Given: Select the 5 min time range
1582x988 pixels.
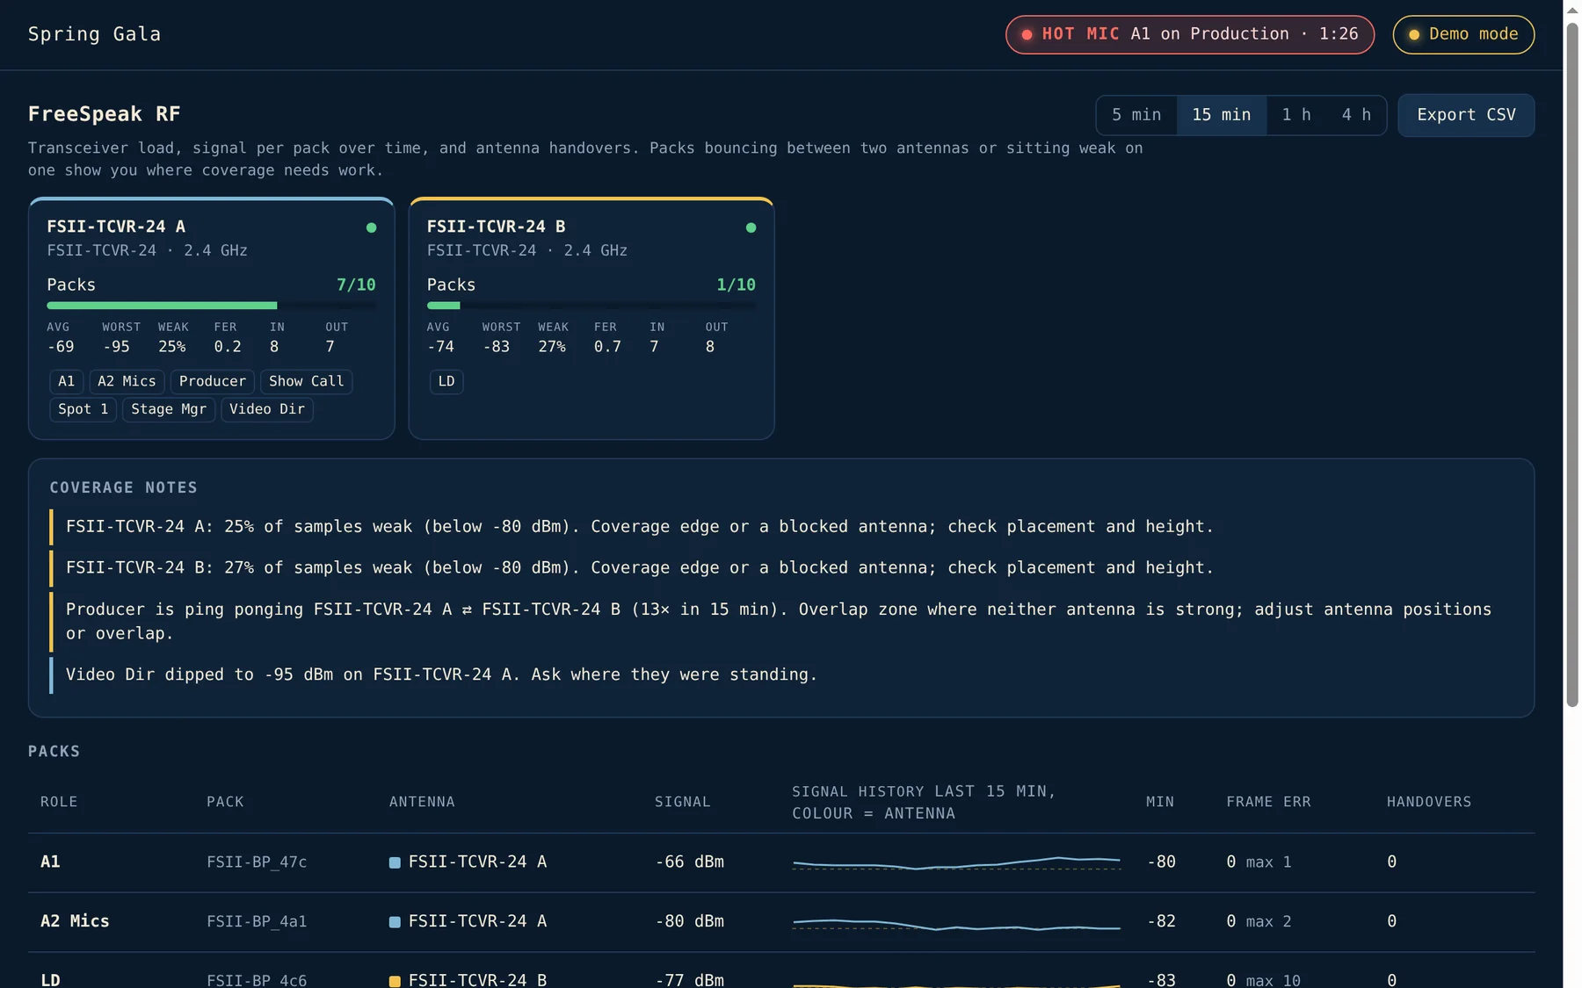Looking at the screenshot, I should (x=1136, y=115).
